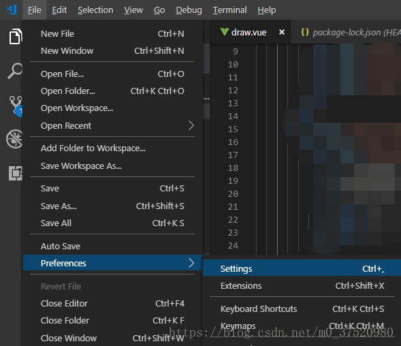Click the VS Code logo icon
Image resolution: width=401 pixels, height=346 pixels.
[12, 10]
